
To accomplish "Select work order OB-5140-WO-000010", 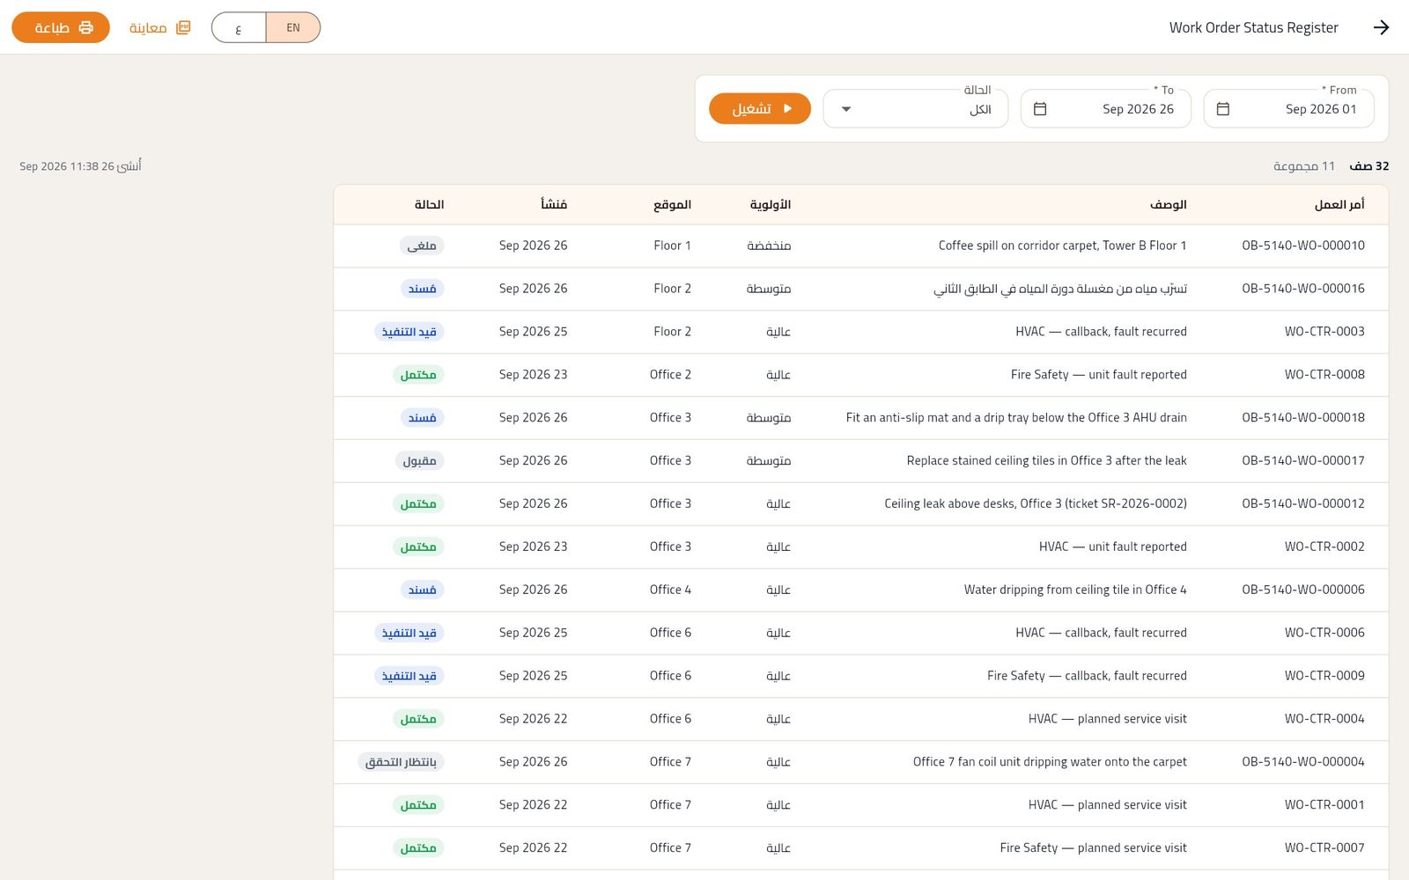I will click(1303, 246).
